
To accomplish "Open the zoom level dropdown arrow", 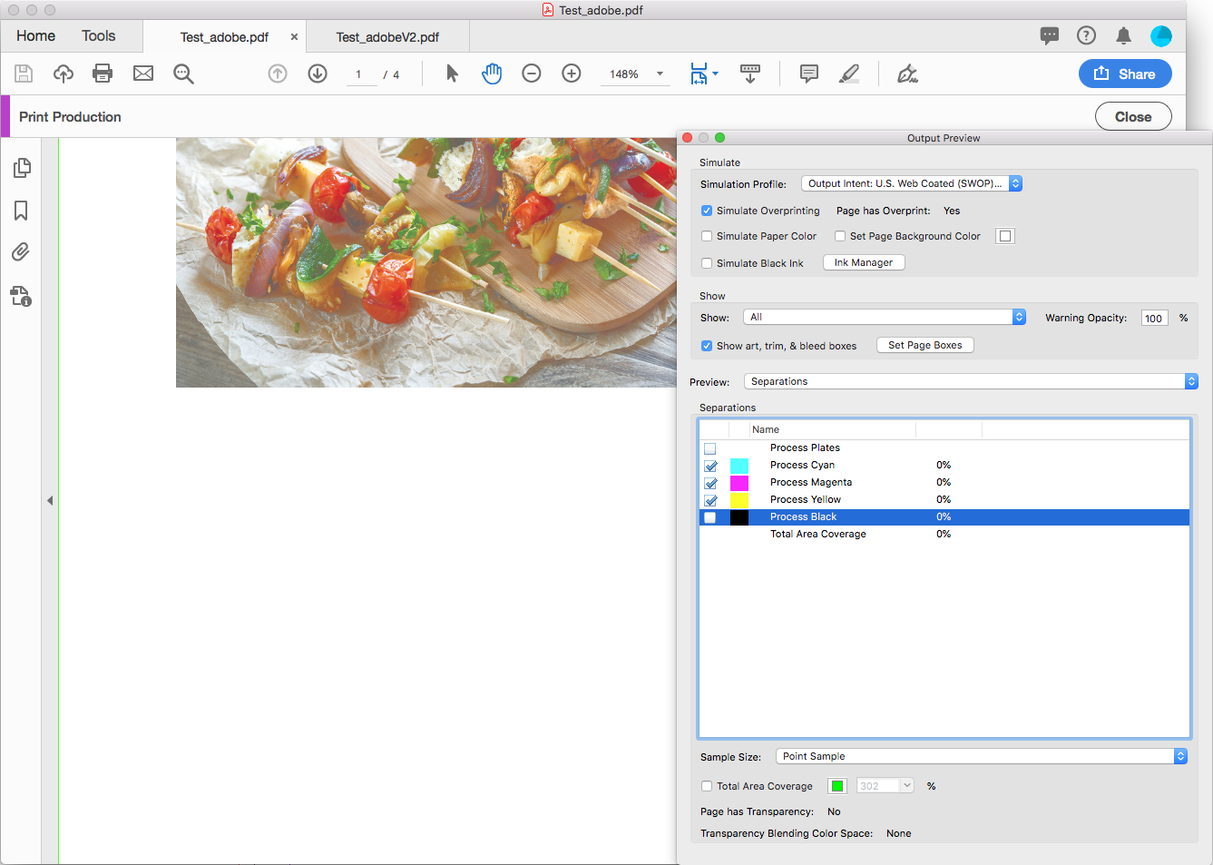I will coord(660,74).
